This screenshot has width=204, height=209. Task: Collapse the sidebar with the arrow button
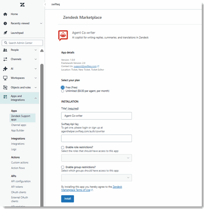[x=45, y=4]
